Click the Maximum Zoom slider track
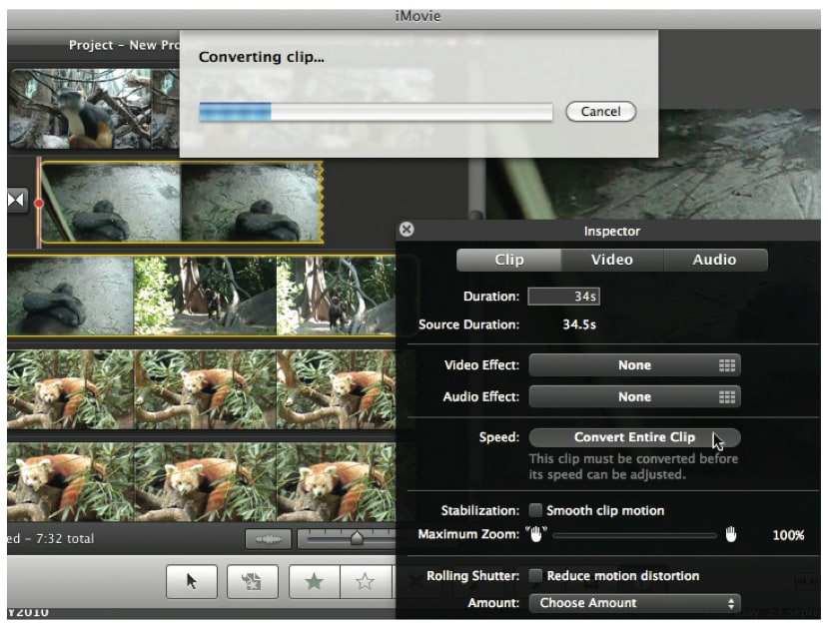This screenshot has width=828, height=628. pos(634,535)
